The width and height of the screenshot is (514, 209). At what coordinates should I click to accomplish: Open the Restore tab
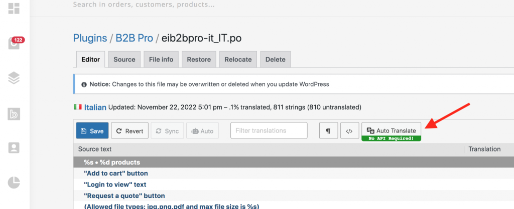pos(199,59)
